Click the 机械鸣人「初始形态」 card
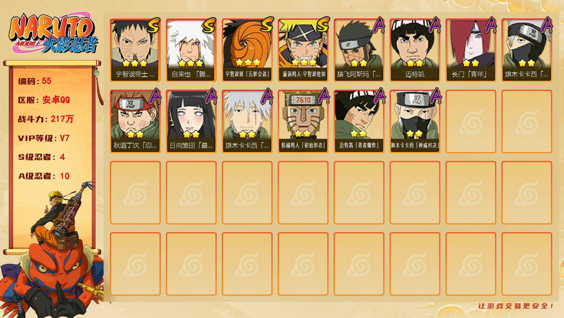The width and height of the screenshot is (564, 318). click(x=303, y=121)
